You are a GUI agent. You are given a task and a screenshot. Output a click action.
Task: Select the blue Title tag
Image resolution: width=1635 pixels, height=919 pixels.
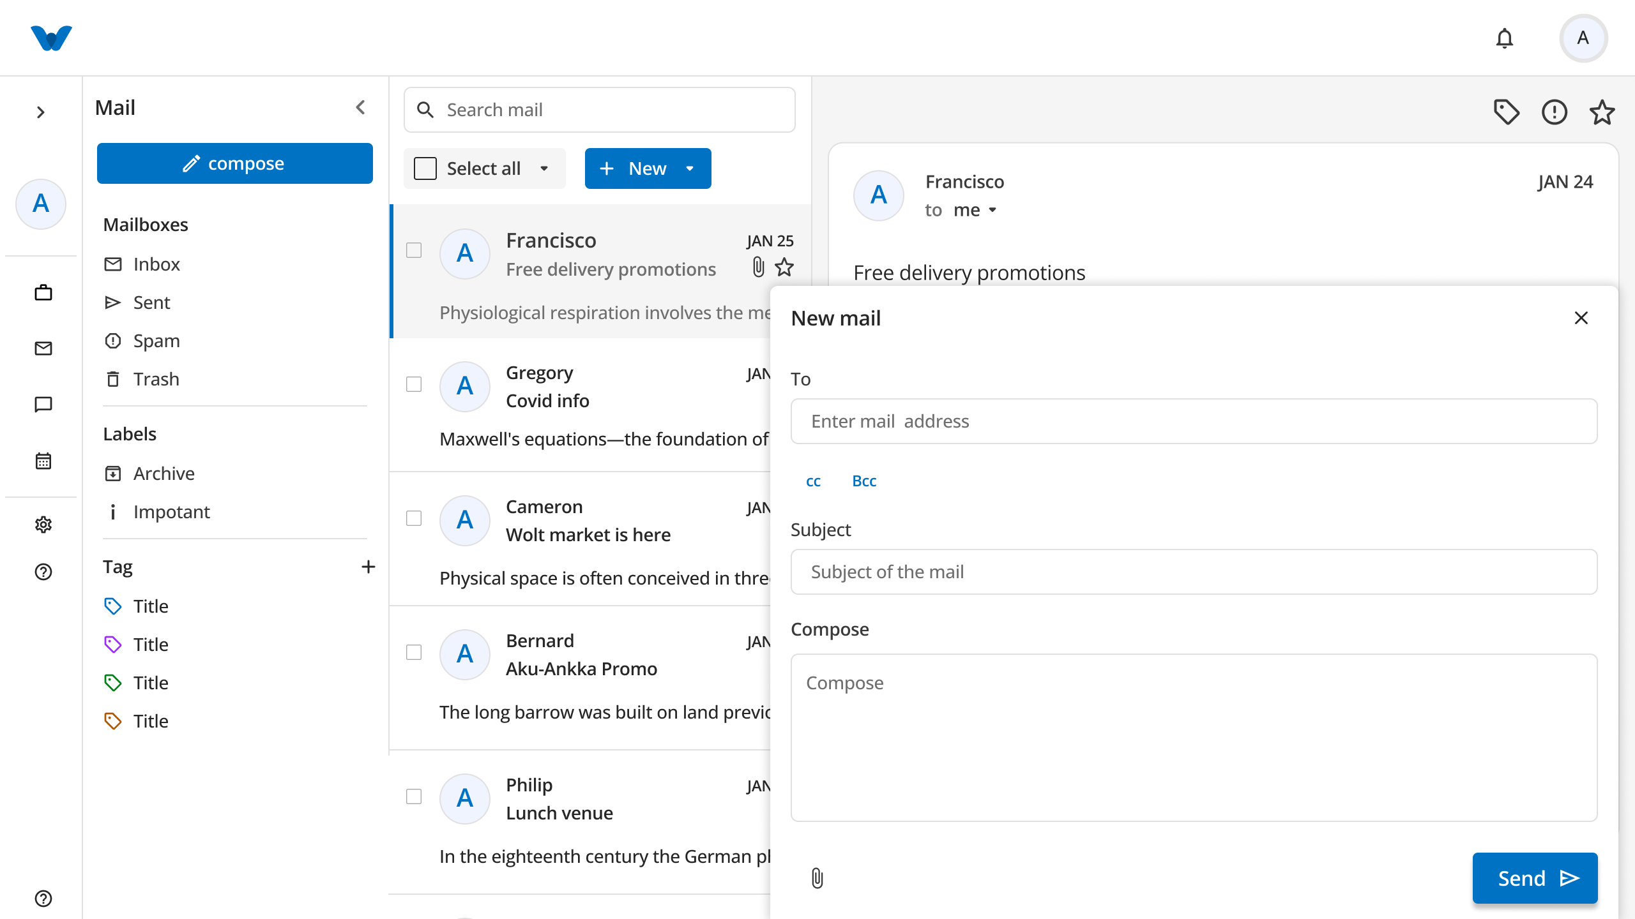[137, 606]
